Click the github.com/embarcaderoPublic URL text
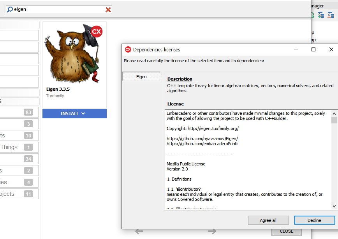This screenshot has height=239, width=338. 202,144
